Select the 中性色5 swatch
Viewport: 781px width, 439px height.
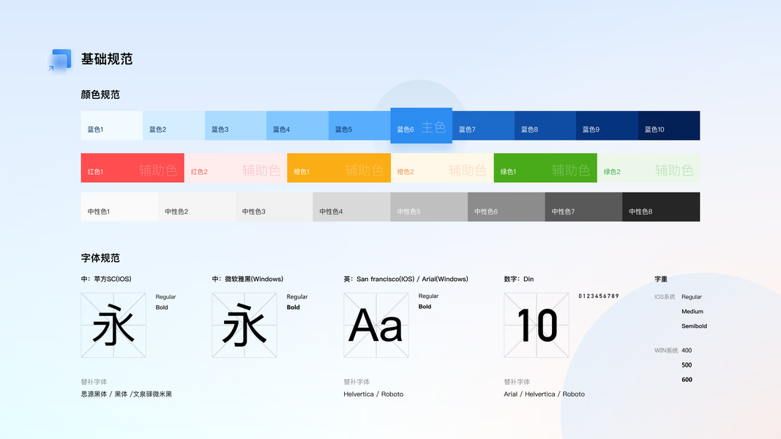point(429,207)
